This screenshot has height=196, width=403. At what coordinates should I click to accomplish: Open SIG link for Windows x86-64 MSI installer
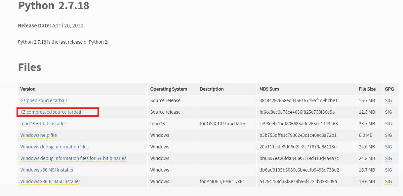(388, 181)
